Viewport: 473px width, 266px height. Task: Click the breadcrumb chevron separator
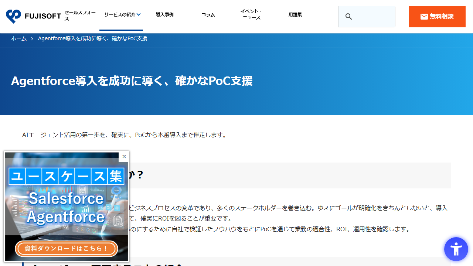pos(32,38)
